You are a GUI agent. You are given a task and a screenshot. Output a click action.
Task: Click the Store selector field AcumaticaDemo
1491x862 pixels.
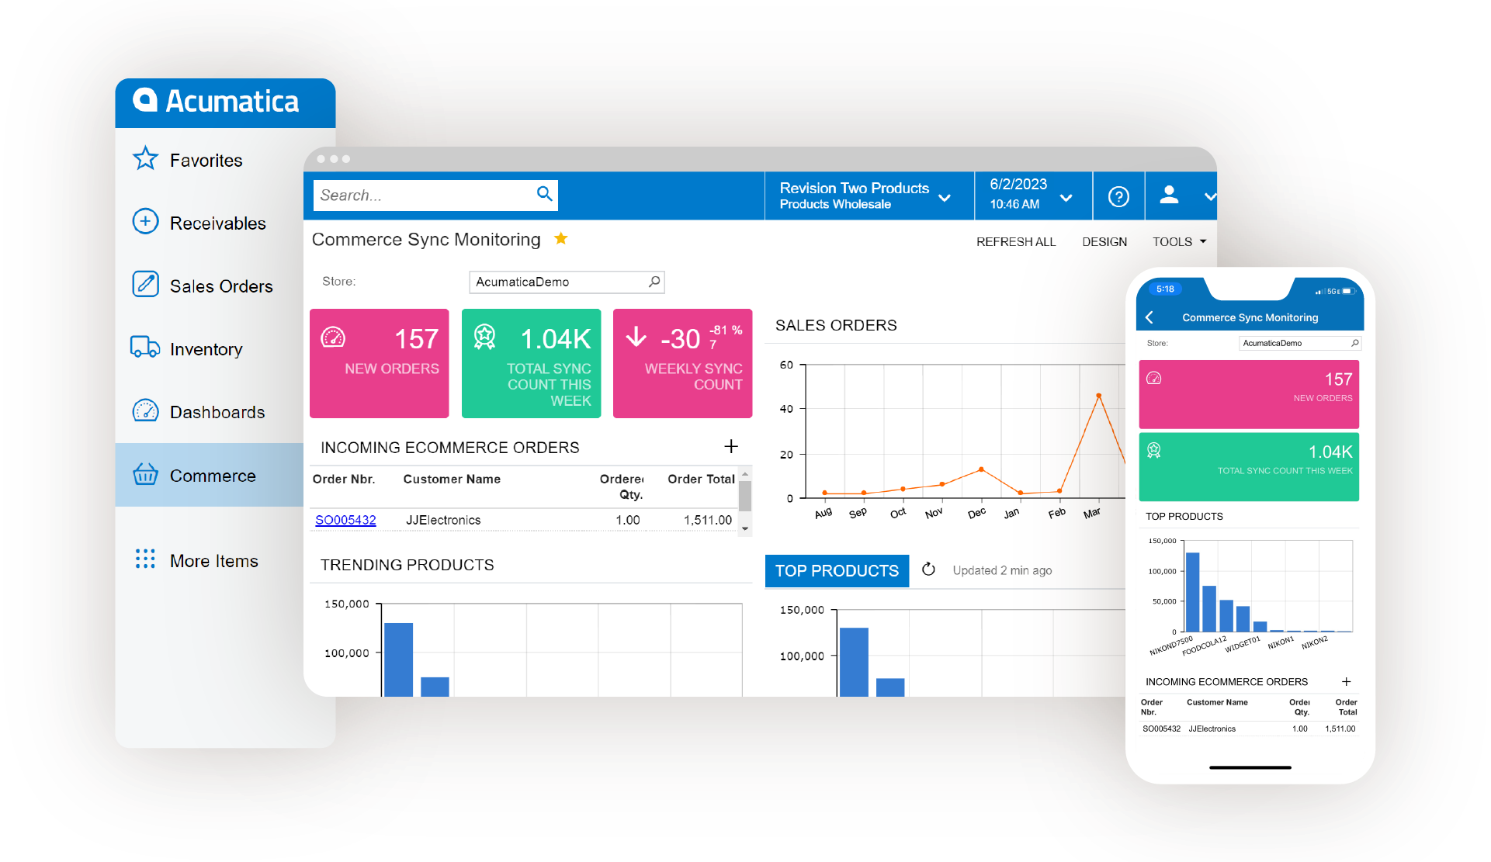(x=566, y=282)
